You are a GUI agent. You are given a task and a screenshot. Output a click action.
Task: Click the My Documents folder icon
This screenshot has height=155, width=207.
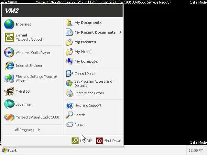[x=70, y=23]
